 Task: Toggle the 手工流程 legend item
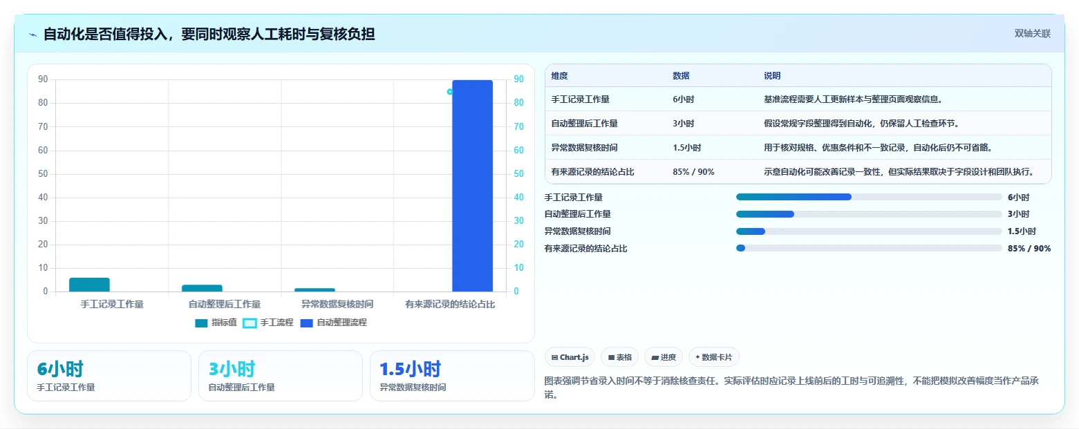[268, 323]
